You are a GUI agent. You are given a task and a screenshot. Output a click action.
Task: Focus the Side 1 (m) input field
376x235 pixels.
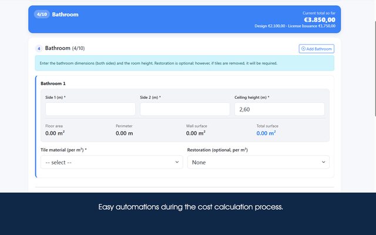90,109
